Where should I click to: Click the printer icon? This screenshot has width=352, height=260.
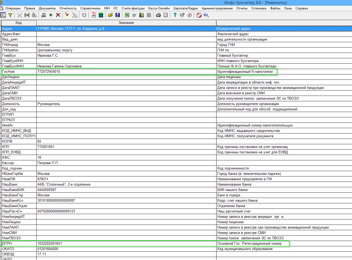(158, 15)
